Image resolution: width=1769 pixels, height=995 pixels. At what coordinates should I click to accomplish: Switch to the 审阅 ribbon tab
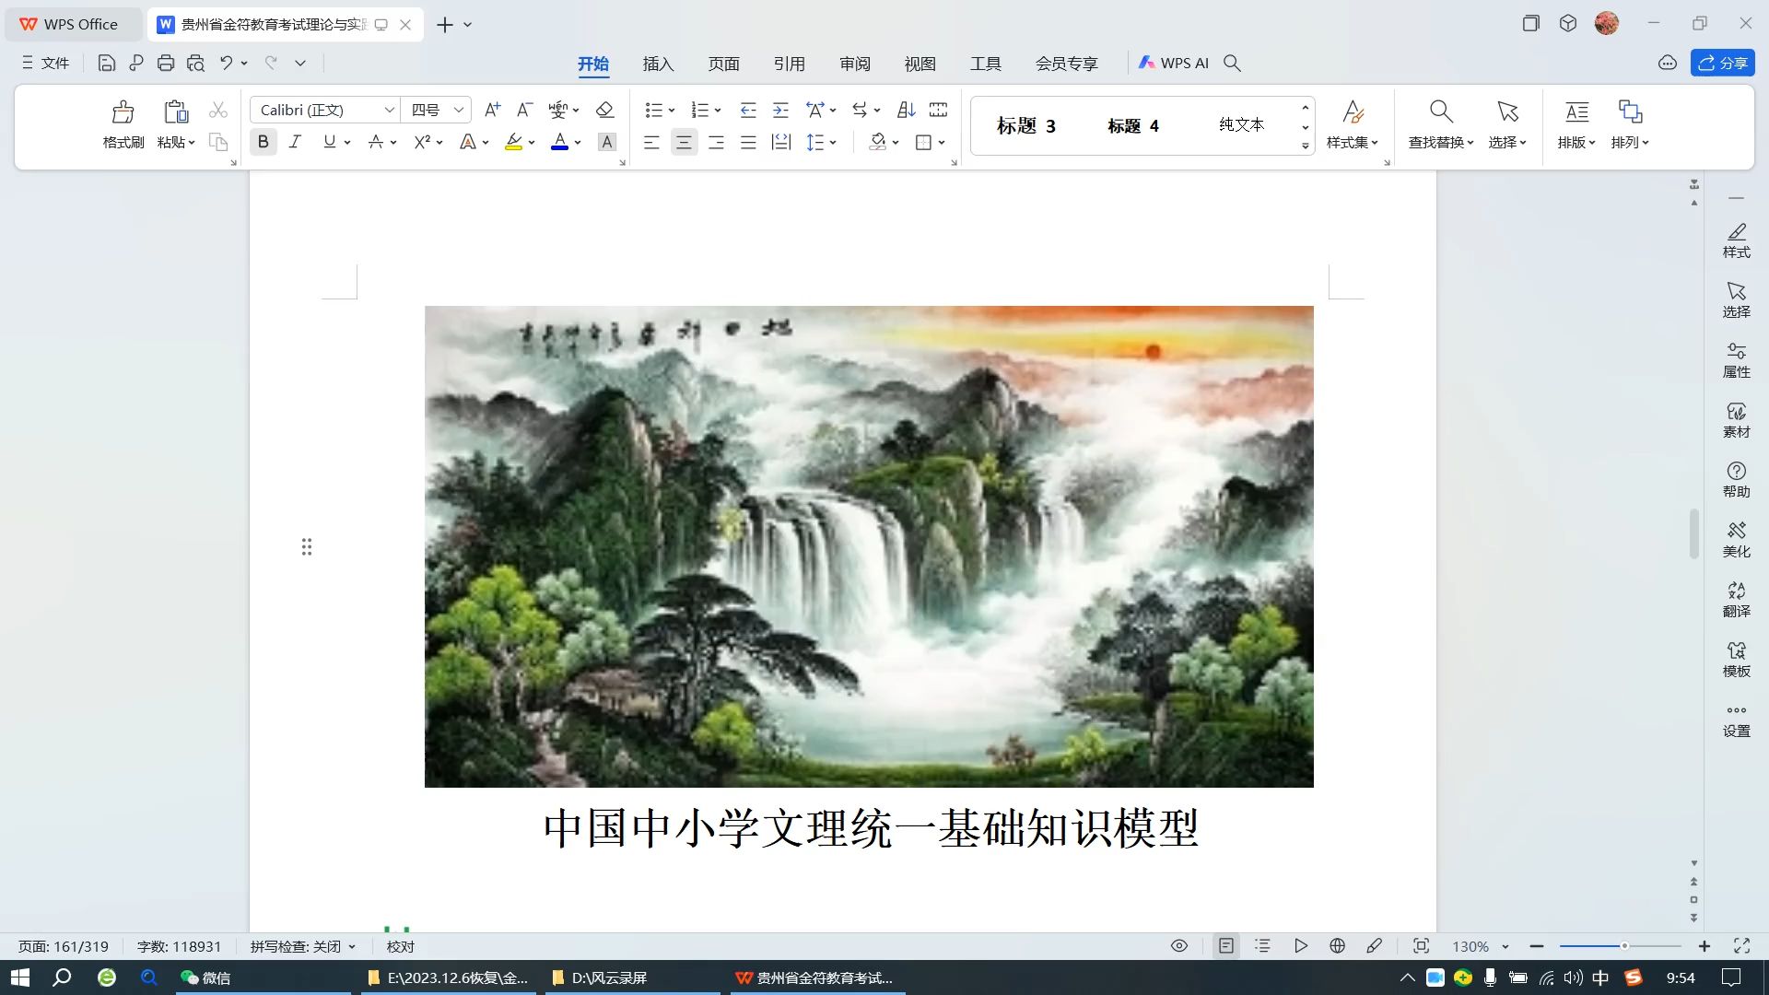855,63
